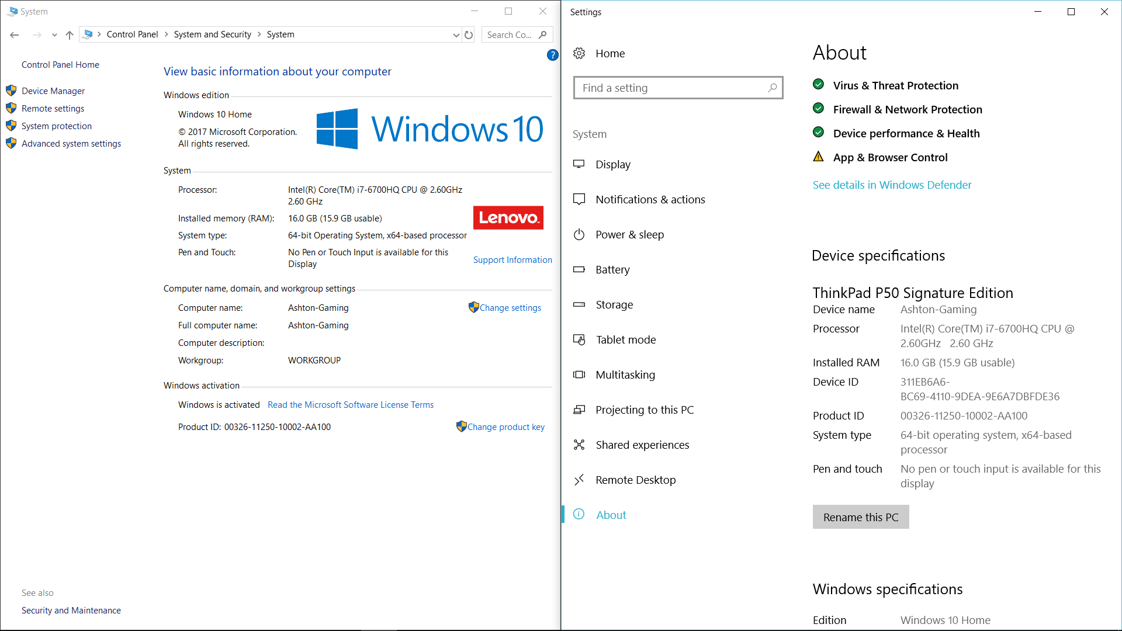Click the Lenovo logo
Screen dimensions: 1122x631
click(x=508, y=218)
